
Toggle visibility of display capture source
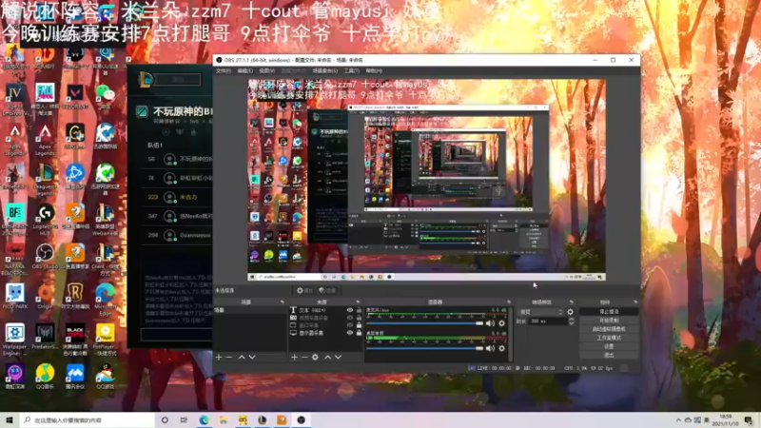click(x=349, y=334)
